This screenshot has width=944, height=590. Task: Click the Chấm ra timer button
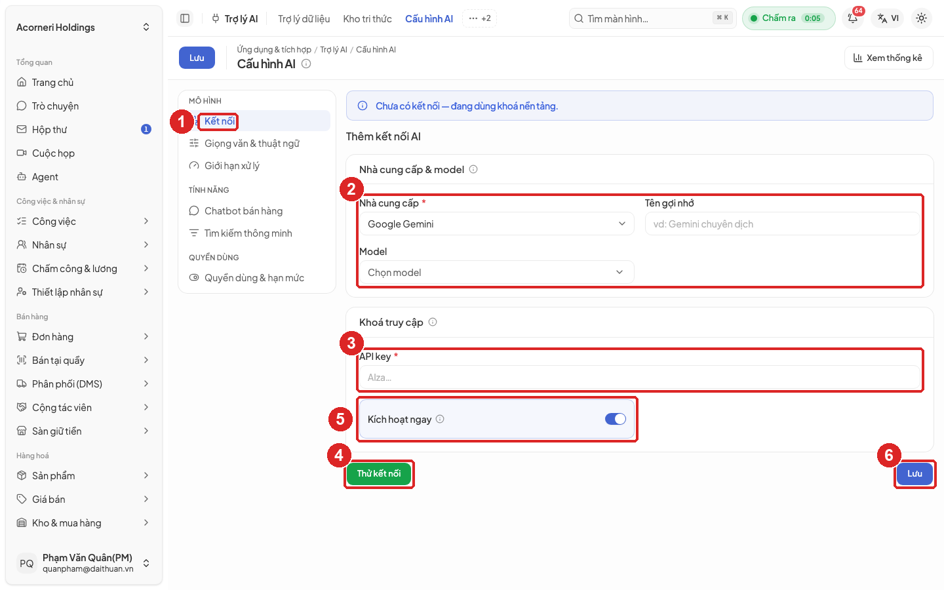point(789,18)
